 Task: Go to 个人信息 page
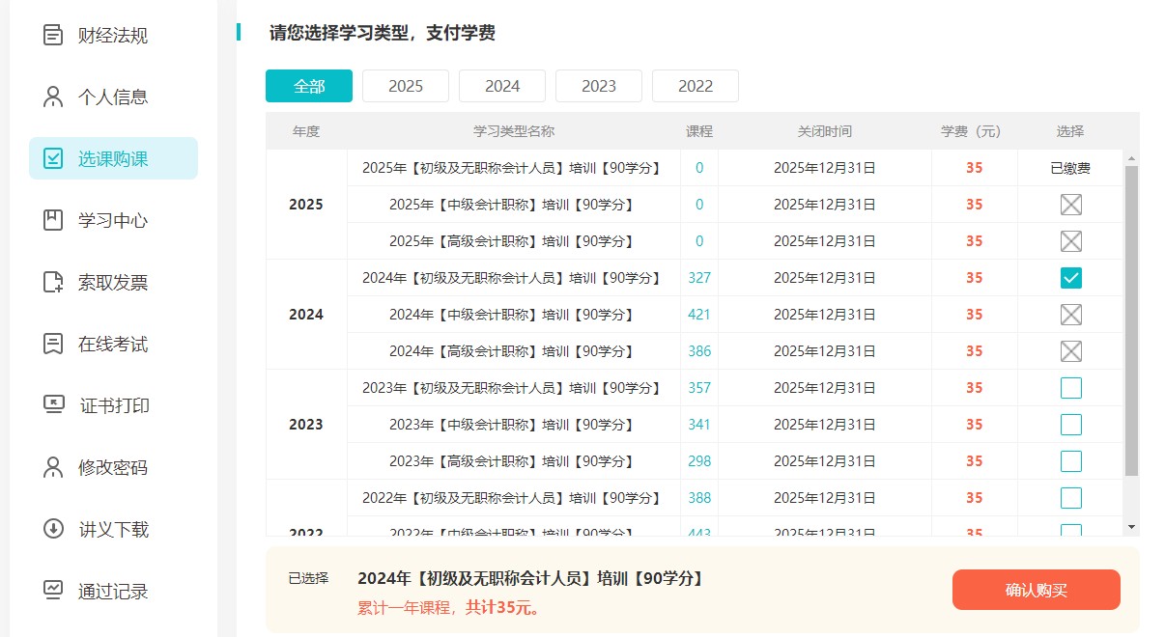[x=113, y=97]
